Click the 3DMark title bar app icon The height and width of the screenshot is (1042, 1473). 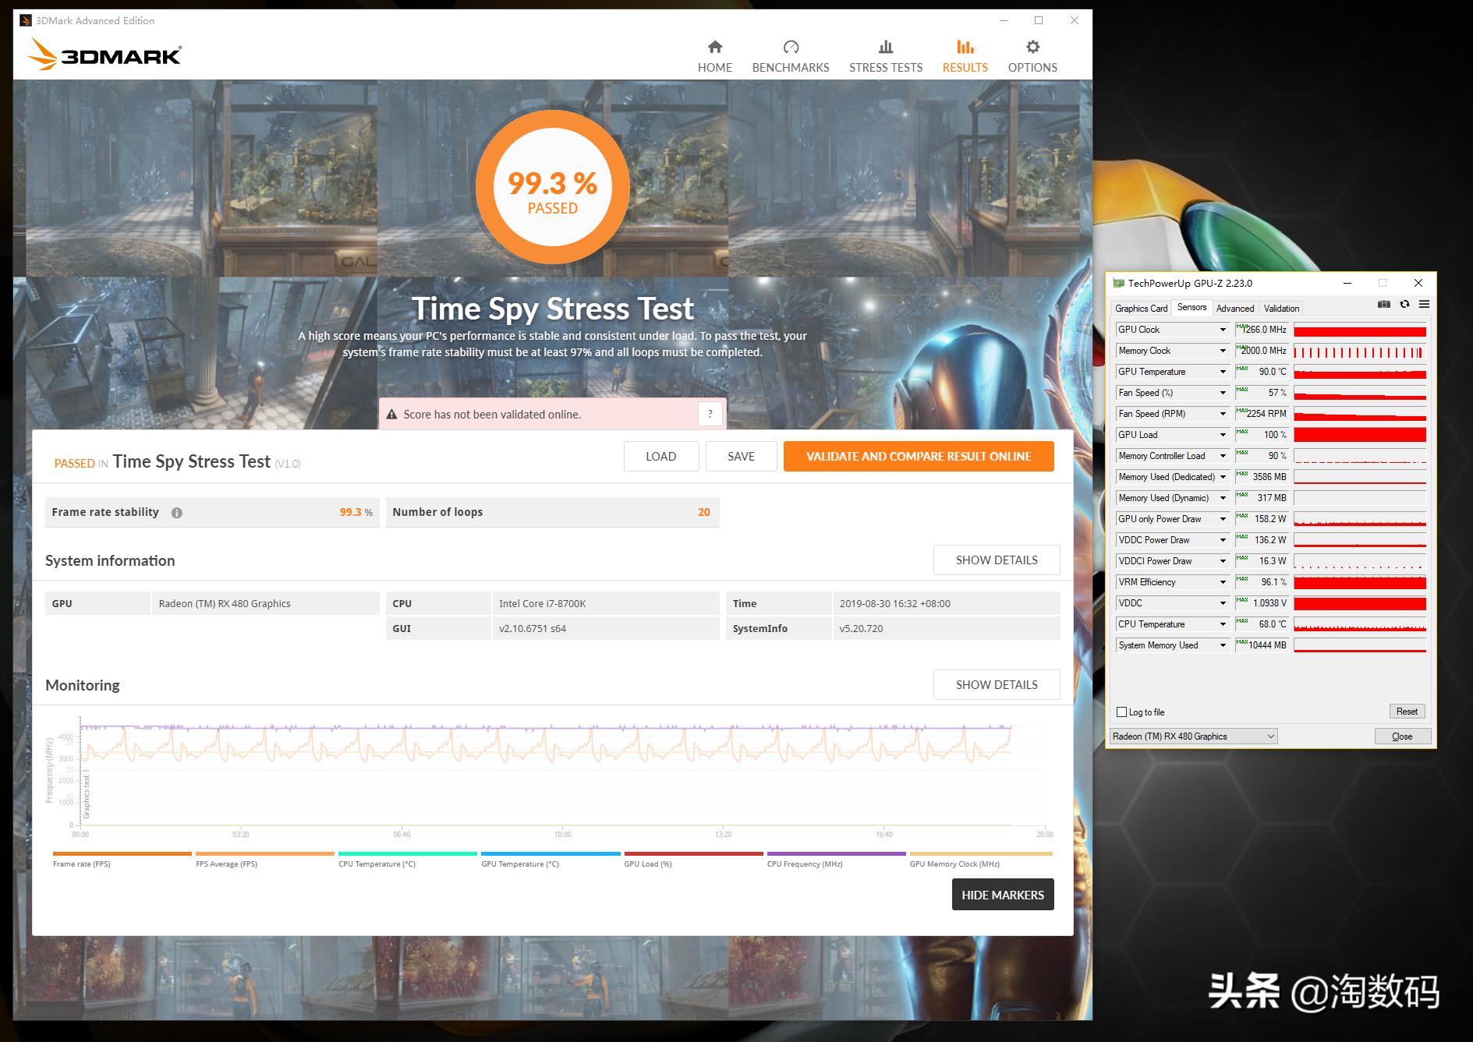26,20
